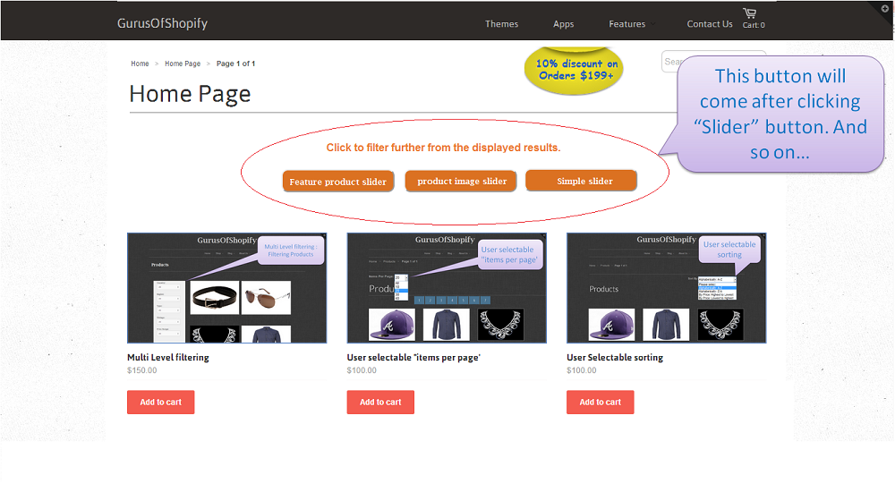Click into the search input field

[669, 62]
